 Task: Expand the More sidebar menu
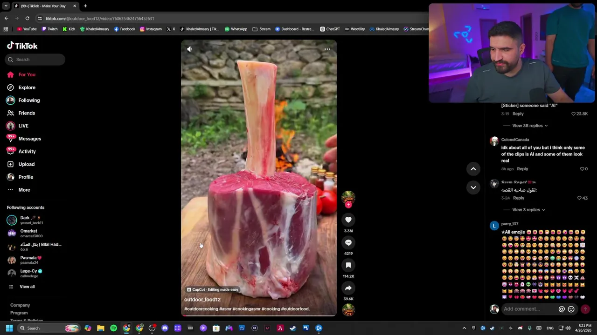coord(19,190)
